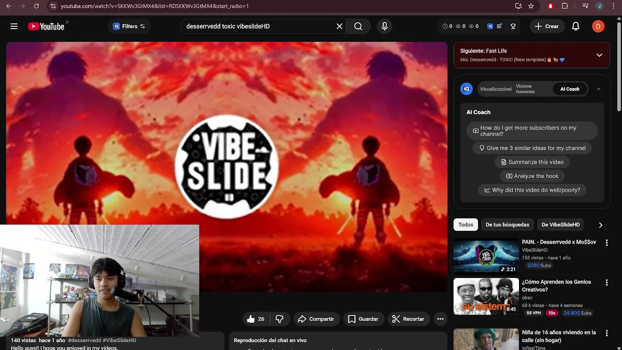
Task: Click the Reproducción del chat en vivo header
Action: point(270,340)
